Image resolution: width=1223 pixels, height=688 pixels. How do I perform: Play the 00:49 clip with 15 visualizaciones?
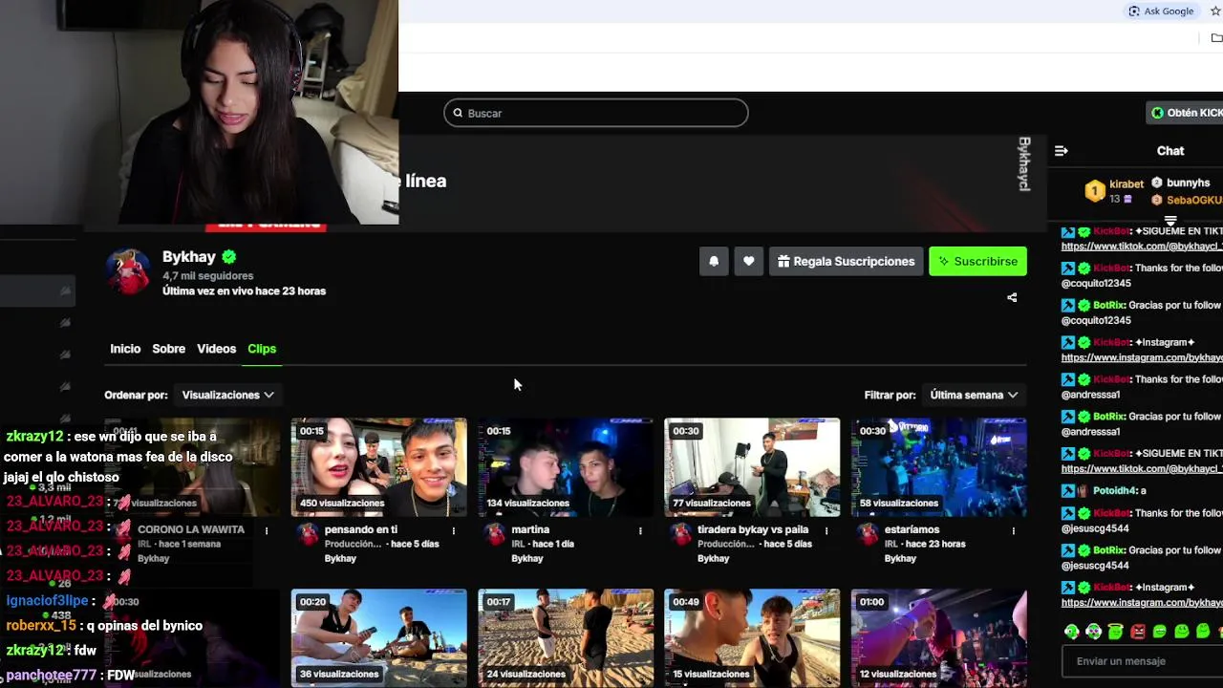pyautogui.click(x=752, y=638)
